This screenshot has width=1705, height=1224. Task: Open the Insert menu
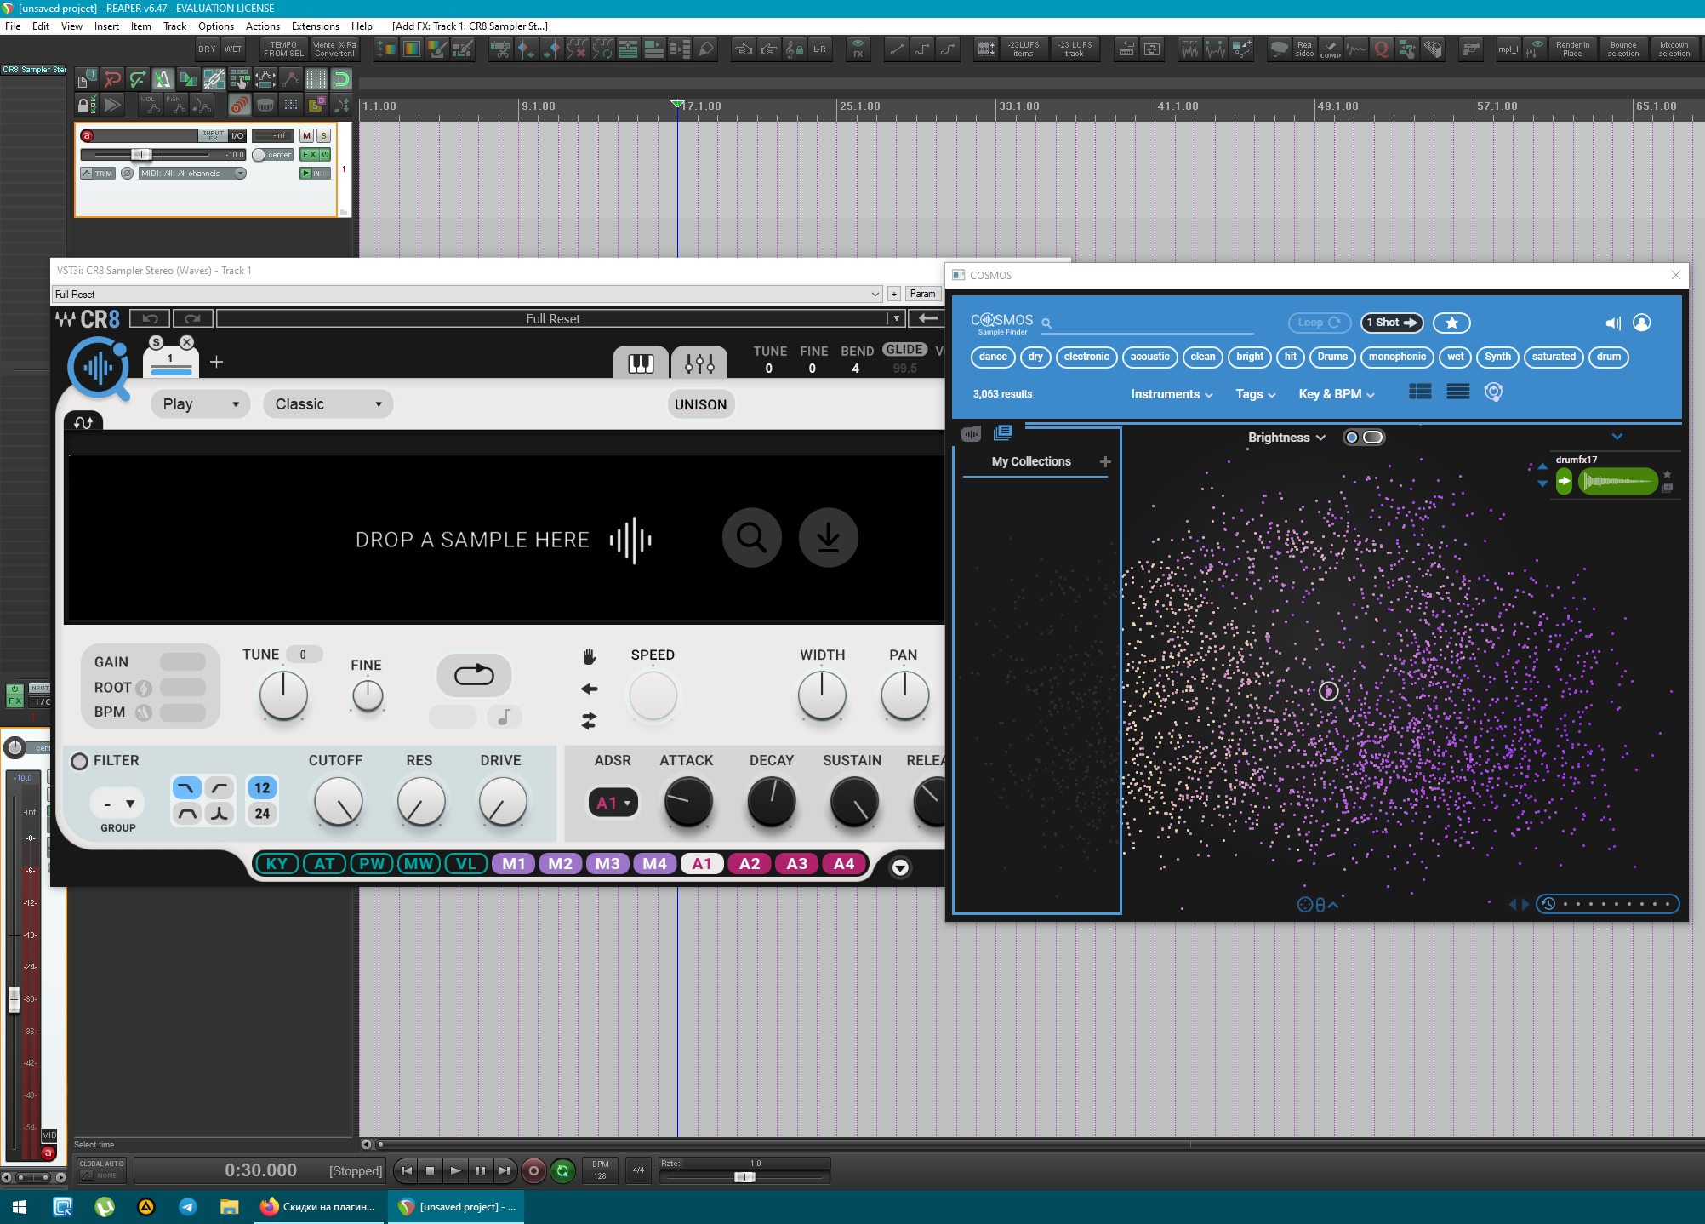coord(106,26)
